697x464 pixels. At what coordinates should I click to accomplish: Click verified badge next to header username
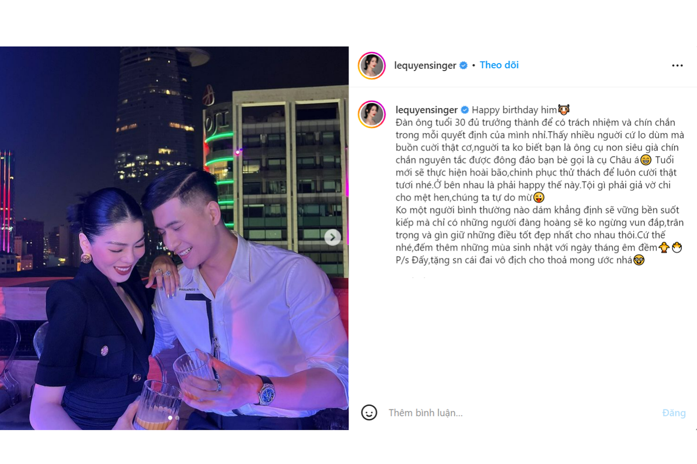click(463, 66)
